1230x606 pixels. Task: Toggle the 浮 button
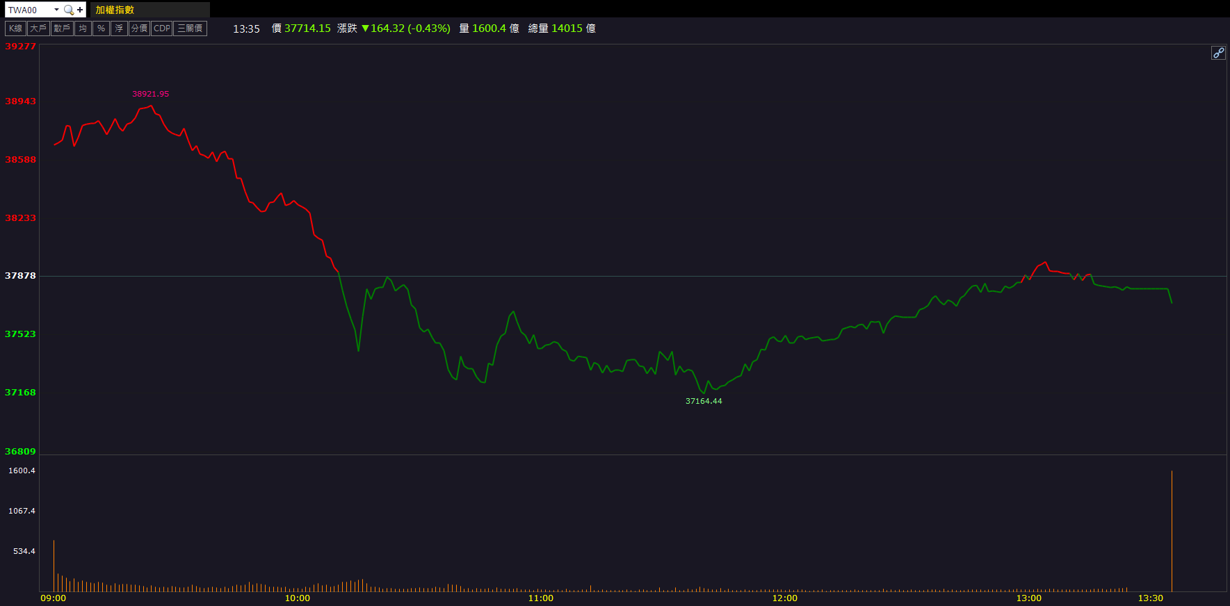119,28
